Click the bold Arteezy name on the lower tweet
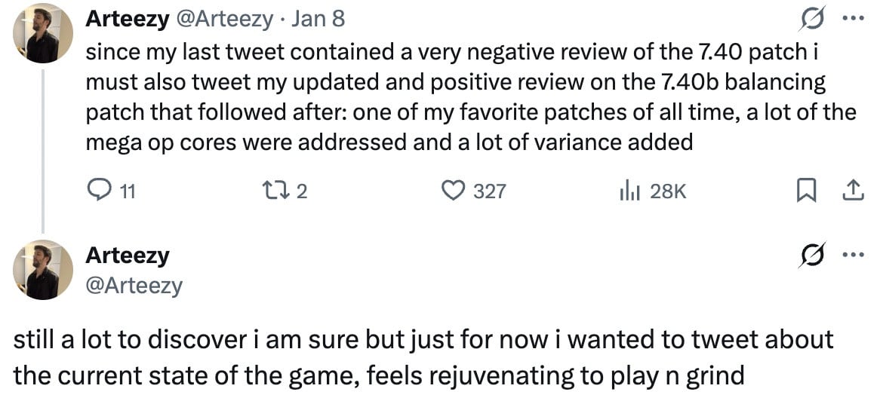Screen dimensions: 880x401 pos(127,256)
